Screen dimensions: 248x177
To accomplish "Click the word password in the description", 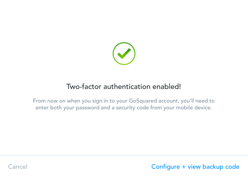I will (x=88, y=108).
